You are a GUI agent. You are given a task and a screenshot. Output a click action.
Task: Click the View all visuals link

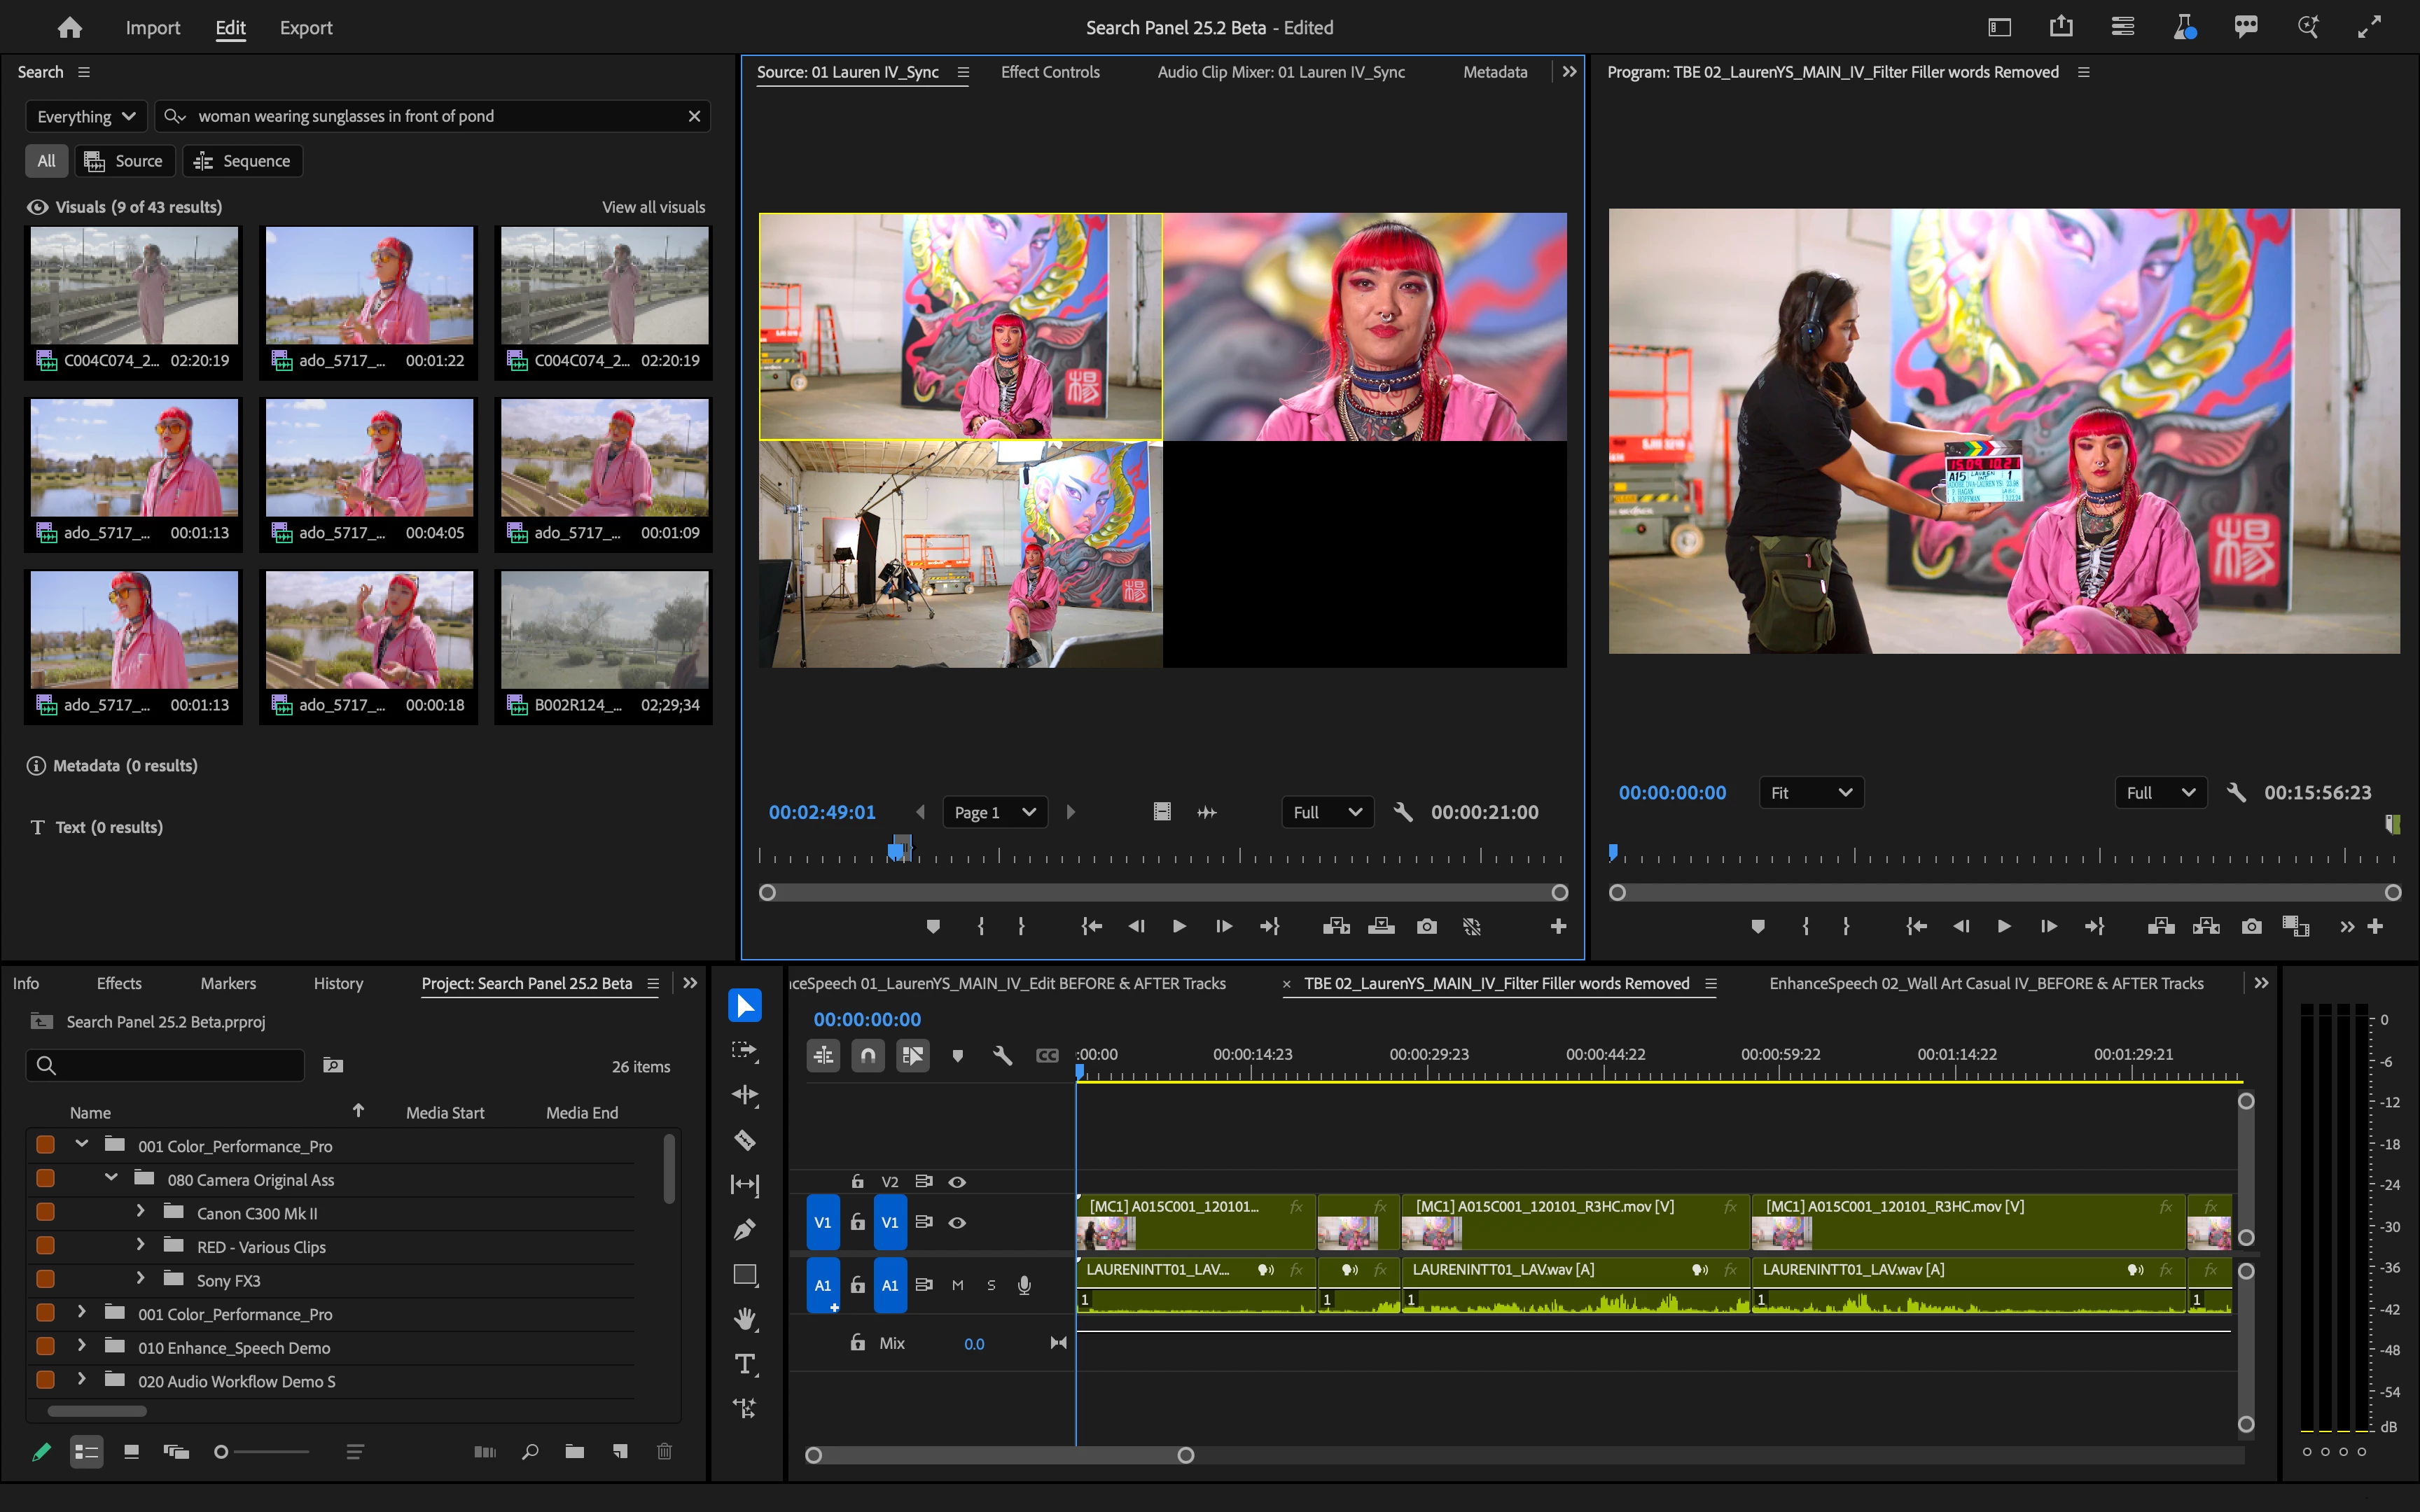point(653,207)
